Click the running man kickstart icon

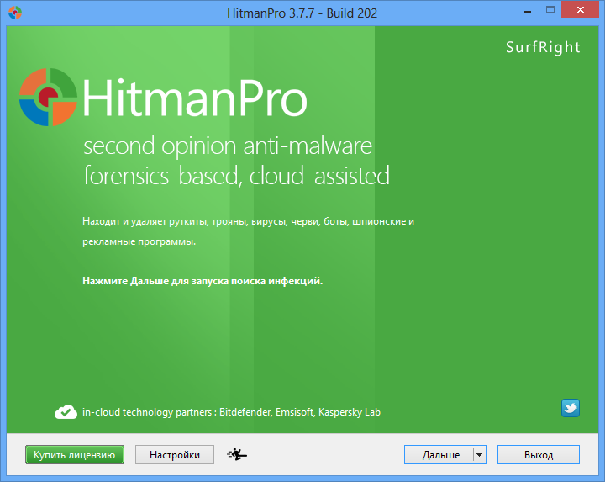point(237,454)
